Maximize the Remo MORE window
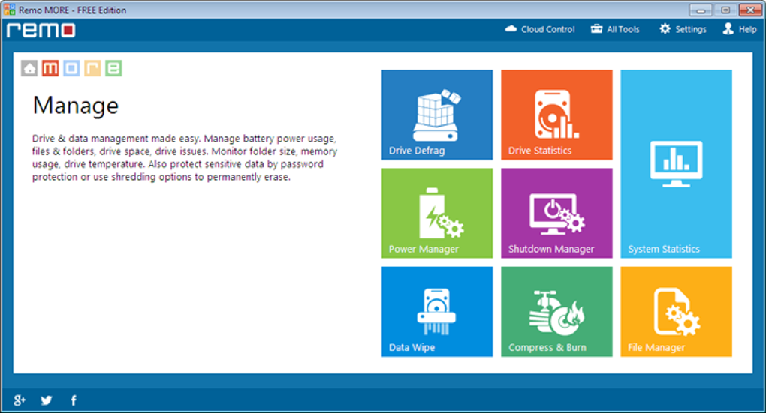This screenshot has height=413, width=766. coord(725,10)
